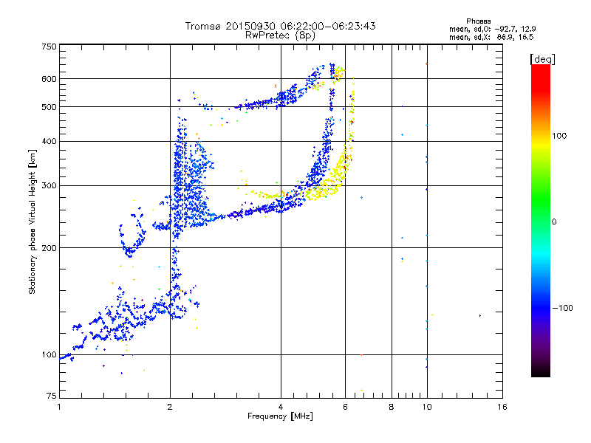Select the "mean, sd,O: -92.7, 12.9" line
Image resolution: width=591 pixels, height=443 pixels.
(x=492, y=29)
